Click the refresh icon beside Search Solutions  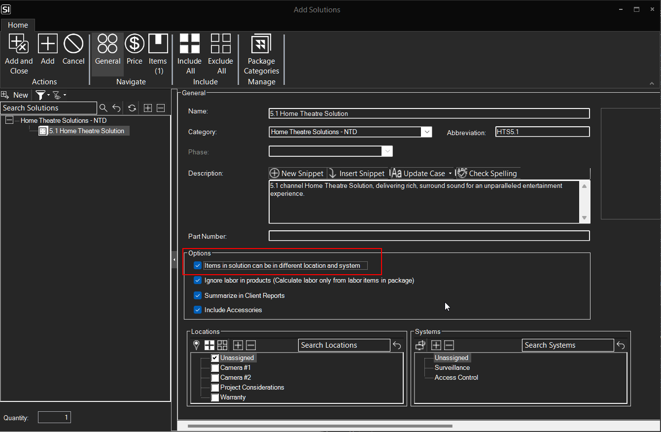132,108
